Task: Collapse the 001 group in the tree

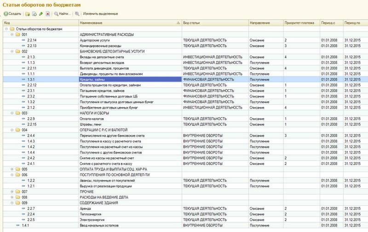Action: click(x=11, y=35)
